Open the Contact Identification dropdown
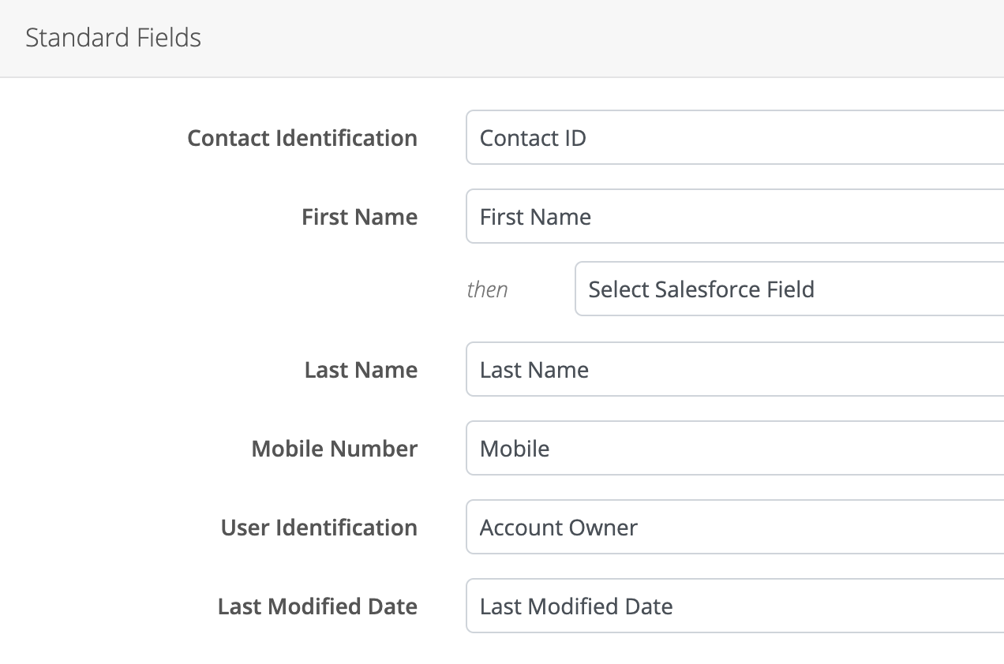Image resolution: width=1004 pixels, height=664 pixels. point(734,138)
